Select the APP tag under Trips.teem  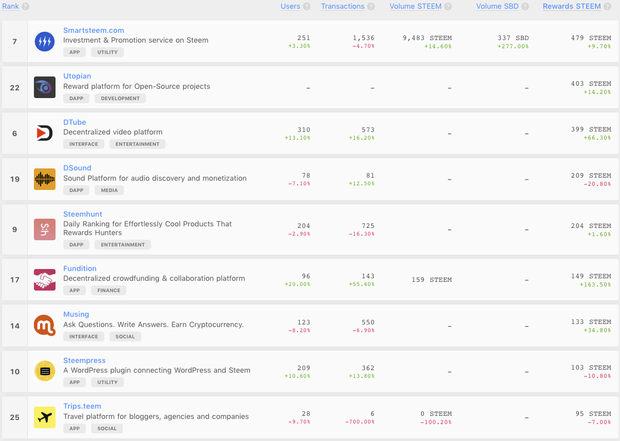click(x=75, y=429)
